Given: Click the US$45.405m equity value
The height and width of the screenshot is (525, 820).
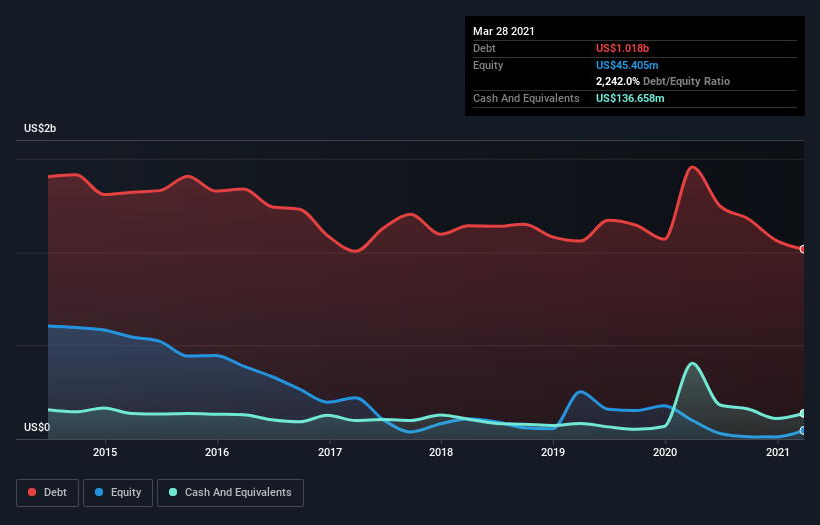Looking at the screenshot, I should coord(627,65).
